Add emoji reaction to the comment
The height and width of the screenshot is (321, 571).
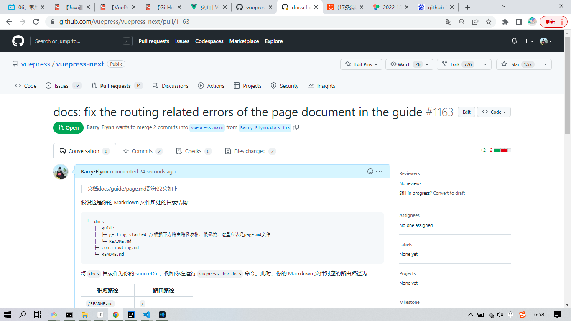click(370, 171)
